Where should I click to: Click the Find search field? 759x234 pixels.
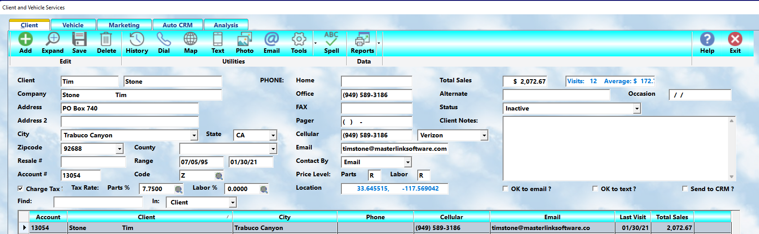(98, 202)
